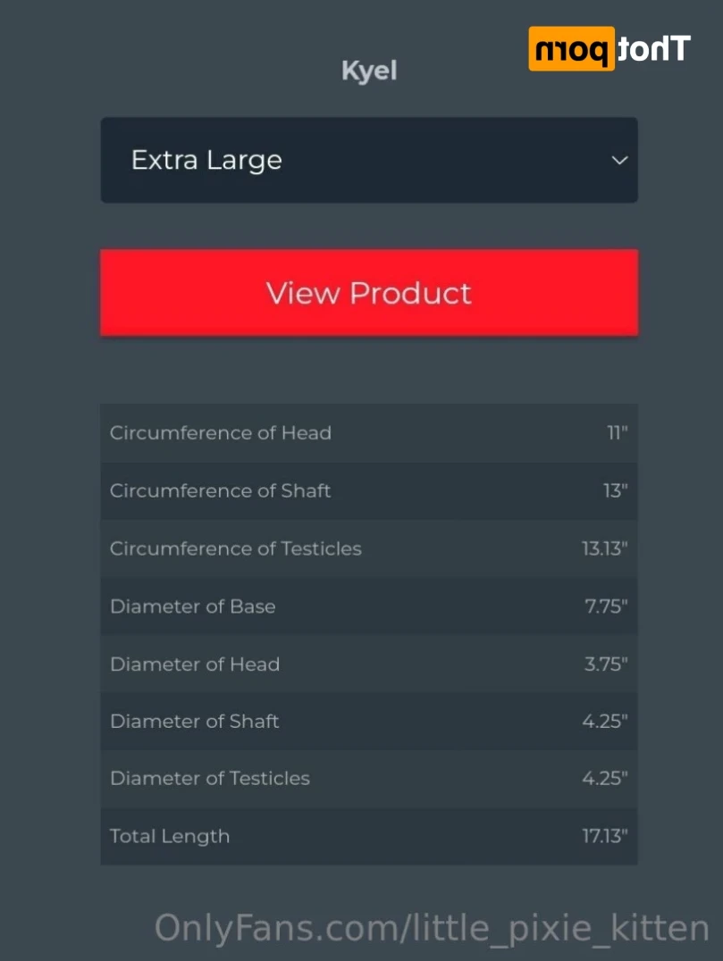The width and height of the screenshot is (723, 961).
Task: Select the Circumference of Shaft row label
Action: [220, 490]
